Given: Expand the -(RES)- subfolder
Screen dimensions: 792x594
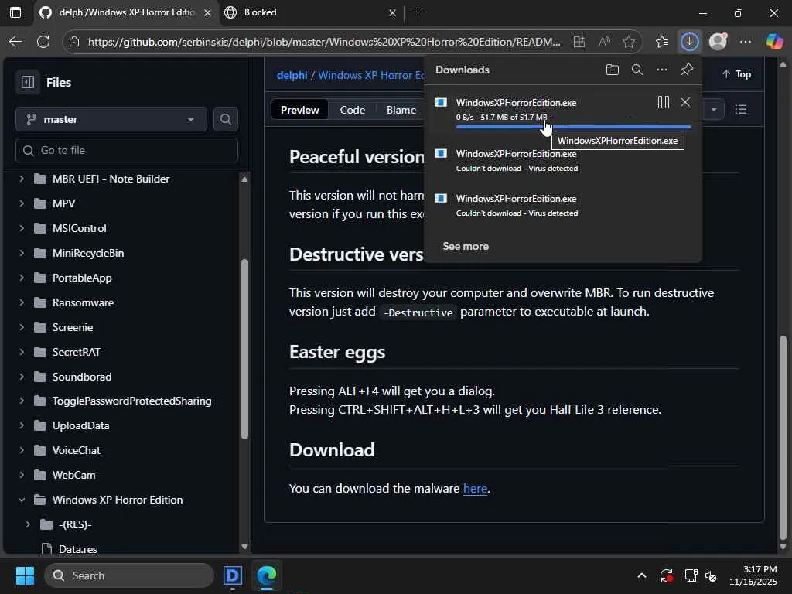Looking at the screenshot, I should 28,524.
